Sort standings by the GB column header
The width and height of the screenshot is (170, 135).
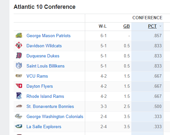pyautogui.click(x=126, y=26)
